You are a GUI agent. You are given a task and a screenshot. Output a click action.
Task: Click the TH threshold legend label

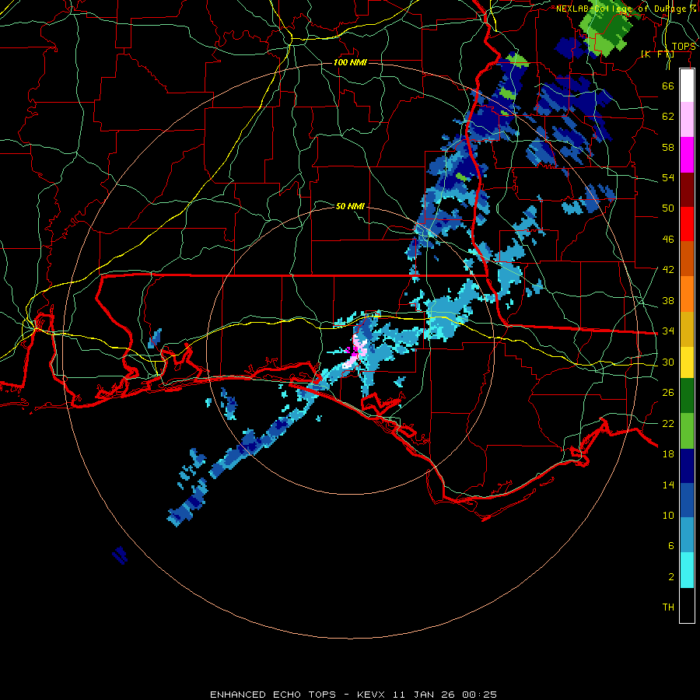pyautogui.click(x=668, y=607)
